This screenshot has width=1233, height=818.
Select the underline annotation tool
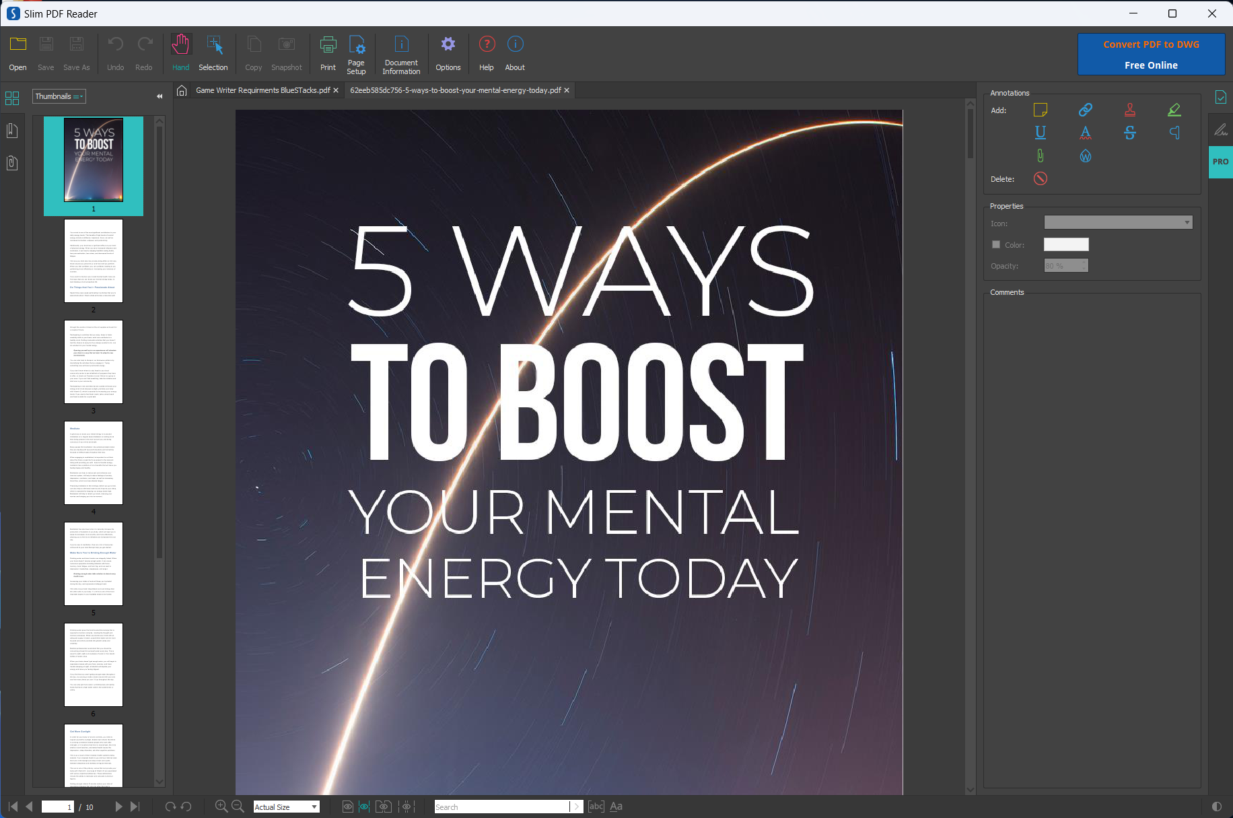(x=1041, y=133)
